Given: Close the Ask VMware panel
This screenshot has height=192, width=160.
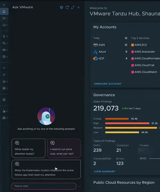Looking at the screenshot, I should [x=78, y=7].
